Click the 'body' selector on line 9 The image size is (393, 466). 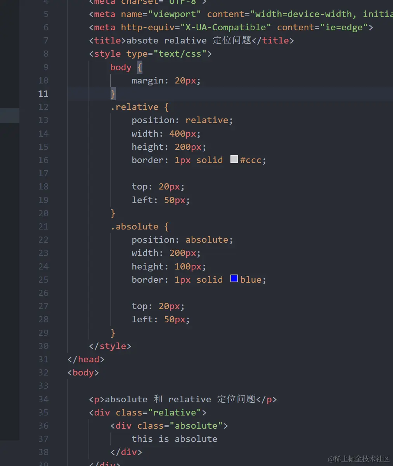[121, 67]
